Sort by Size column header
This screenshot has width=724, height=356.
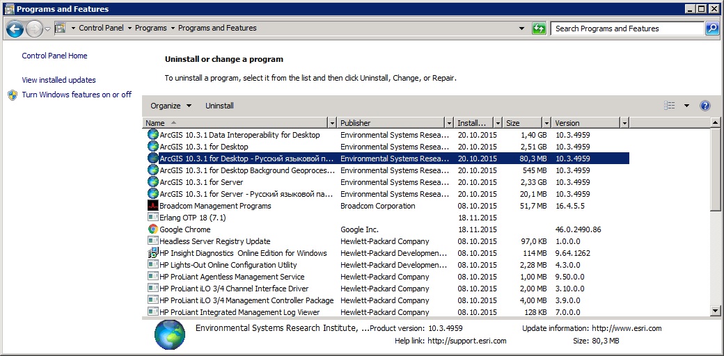pyautogui.click(x=523, y=123)
